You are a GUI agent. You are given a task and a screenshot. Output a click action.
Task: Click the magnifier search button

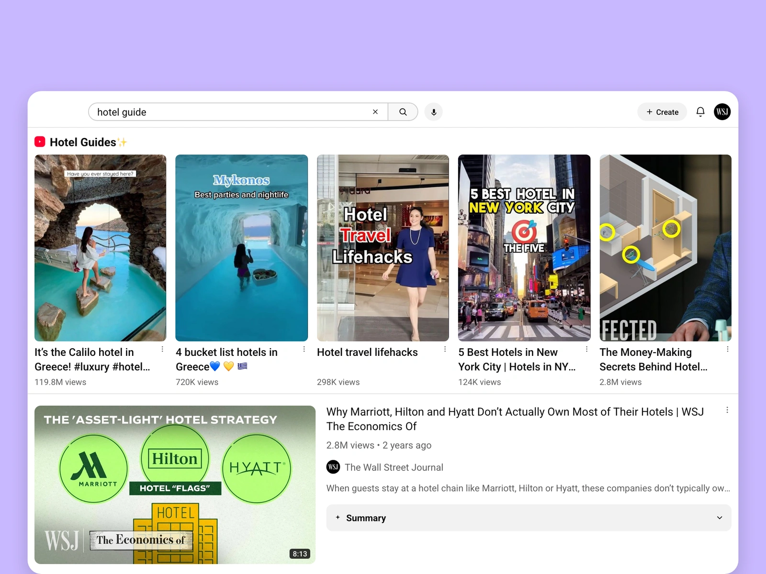coord(403,112)
